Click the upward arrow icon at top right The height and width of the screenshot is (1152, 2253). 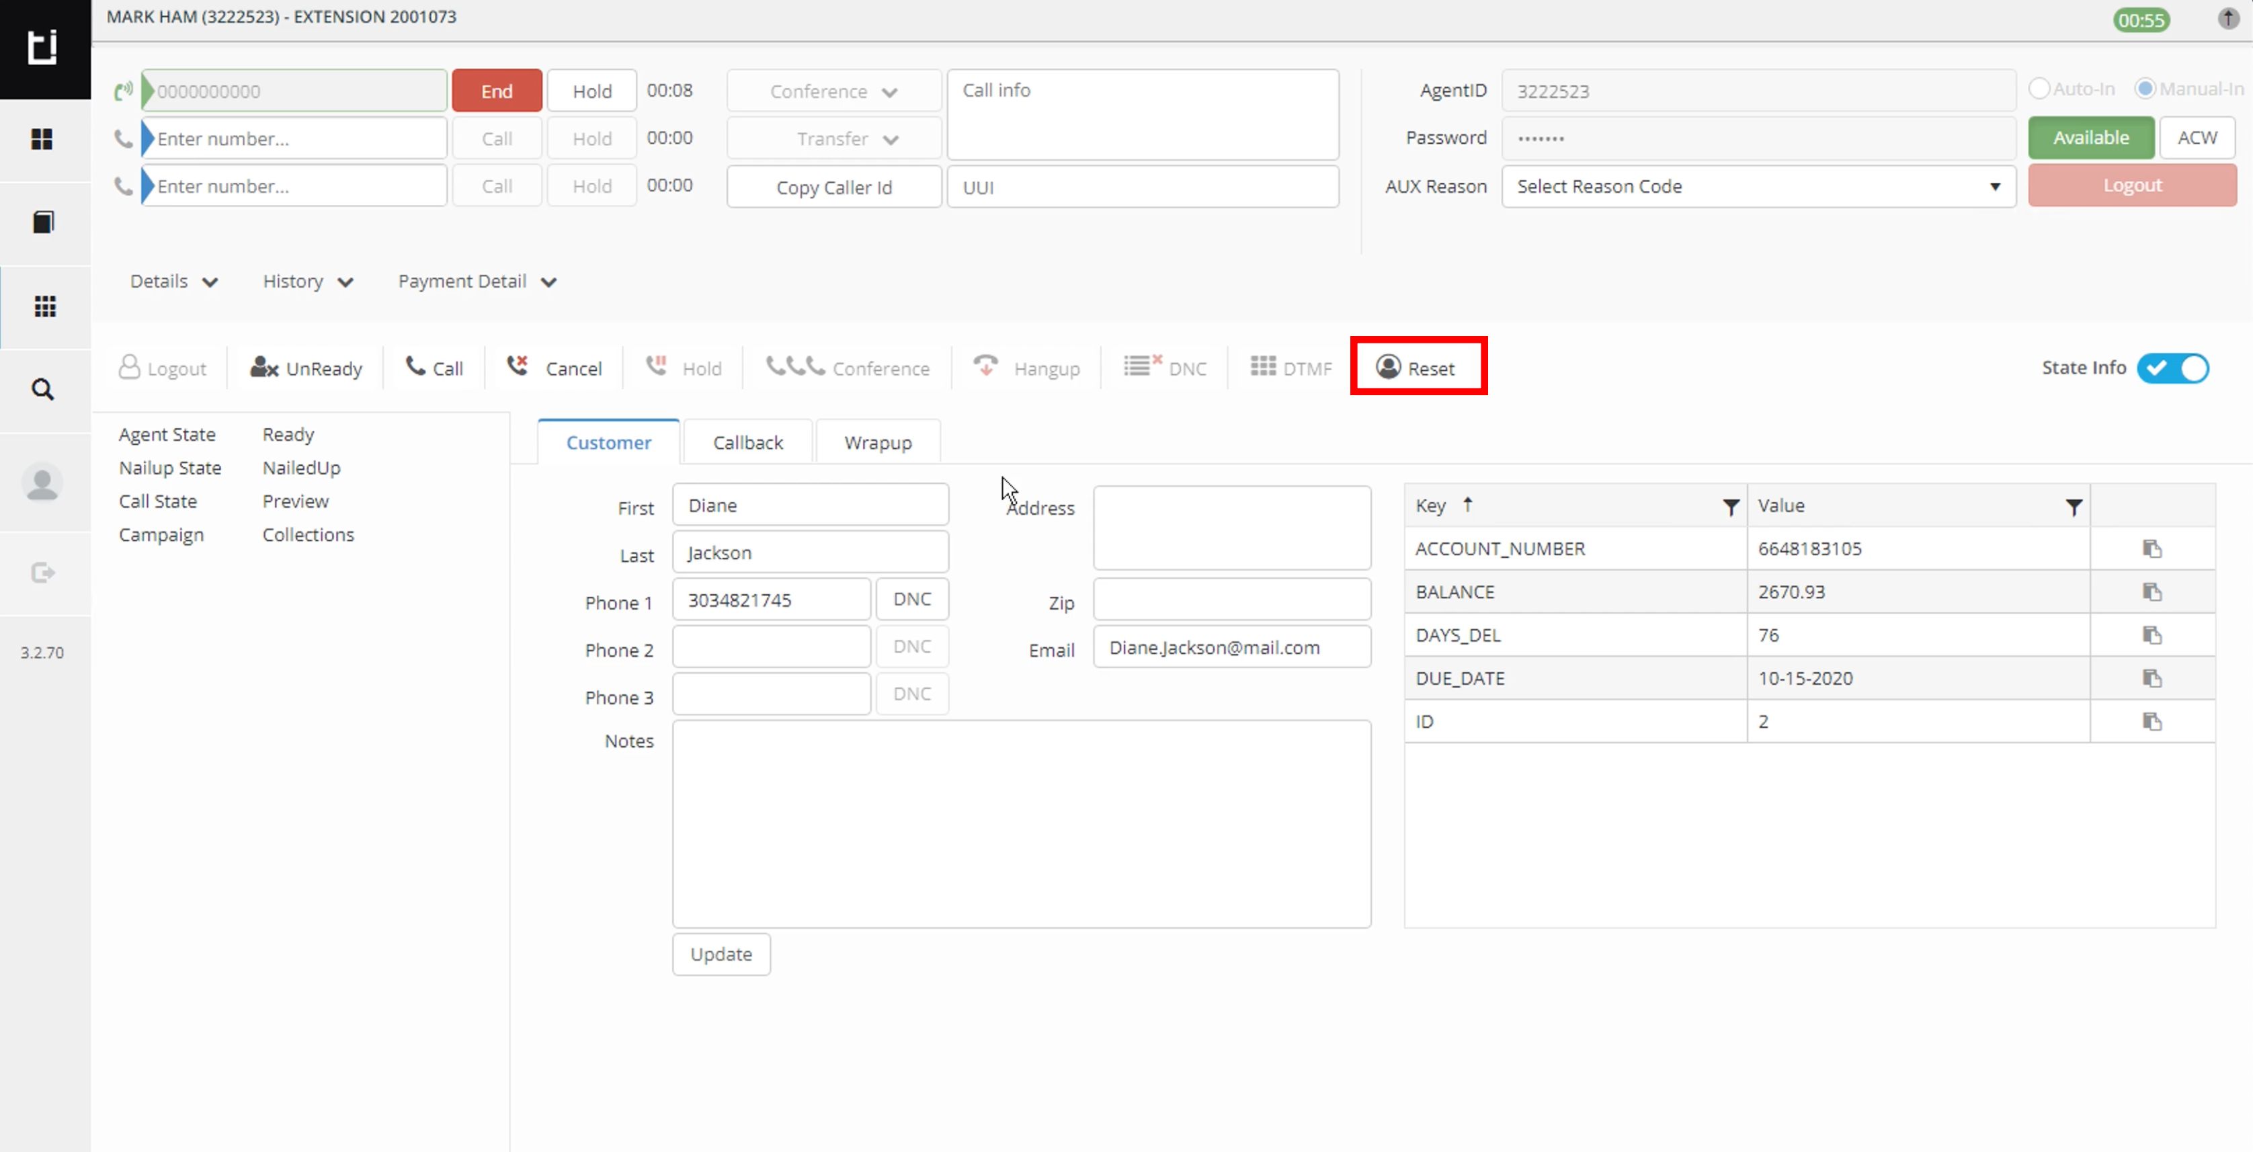click(2227, 18)
